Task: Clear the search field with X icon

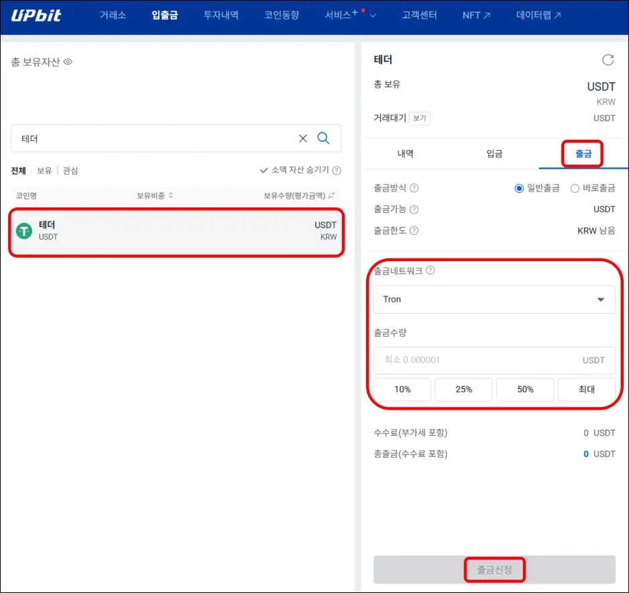Action: point(303,139)
